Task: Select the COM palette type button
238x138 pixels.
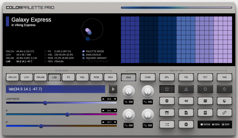Action: (148, 77)
